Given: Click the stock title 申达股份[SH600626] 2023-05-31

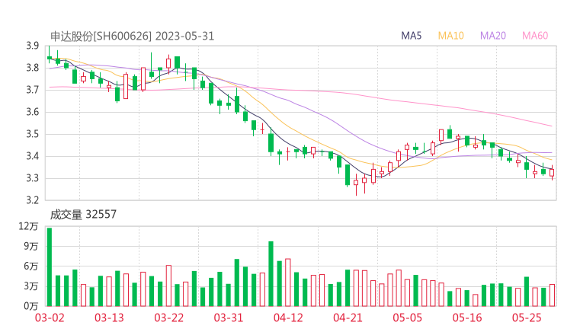Looking at the screenshot, I should [132, 37].
